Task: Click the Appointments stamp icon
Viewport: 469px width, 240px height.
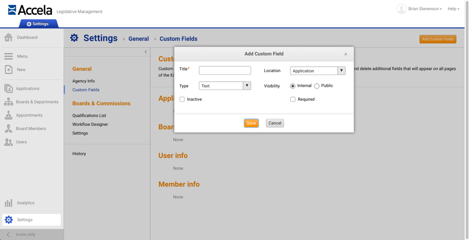Action: pos(8,115)
